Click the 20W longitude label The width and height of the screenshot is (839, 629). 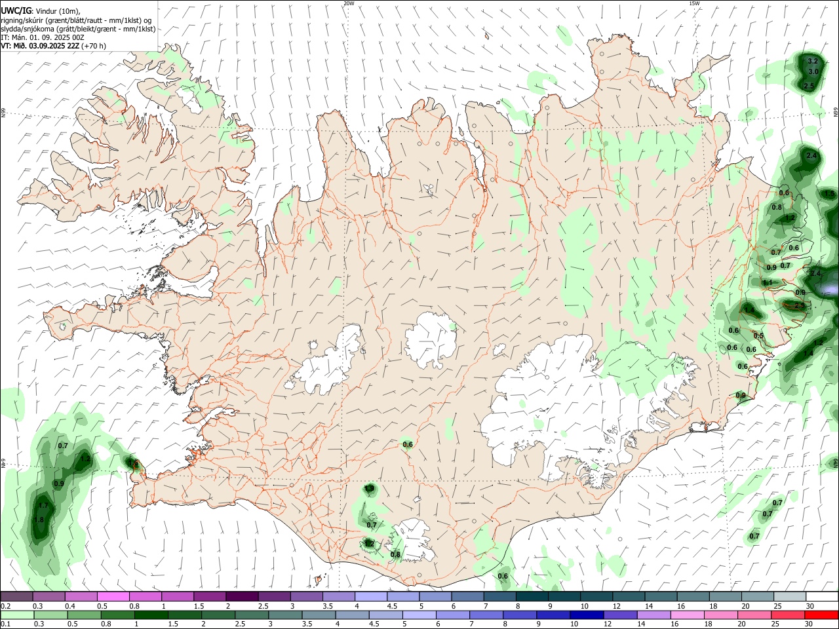[x=349, y=3]
